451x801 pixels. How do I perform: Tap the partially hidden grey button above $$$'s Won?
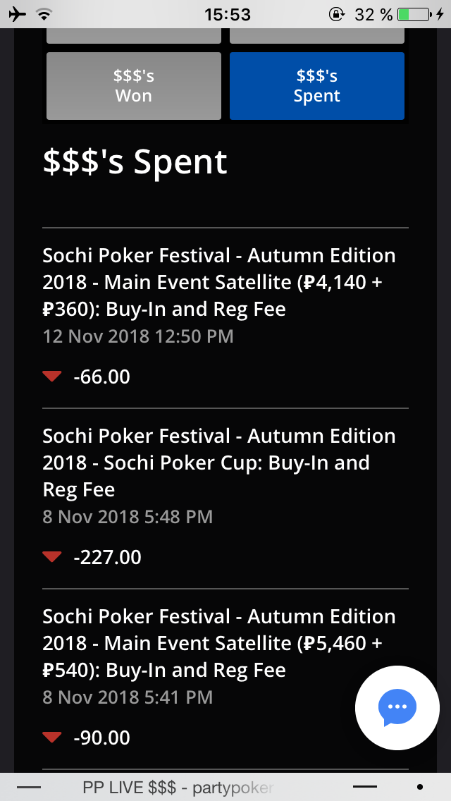[x=134, y=35]
